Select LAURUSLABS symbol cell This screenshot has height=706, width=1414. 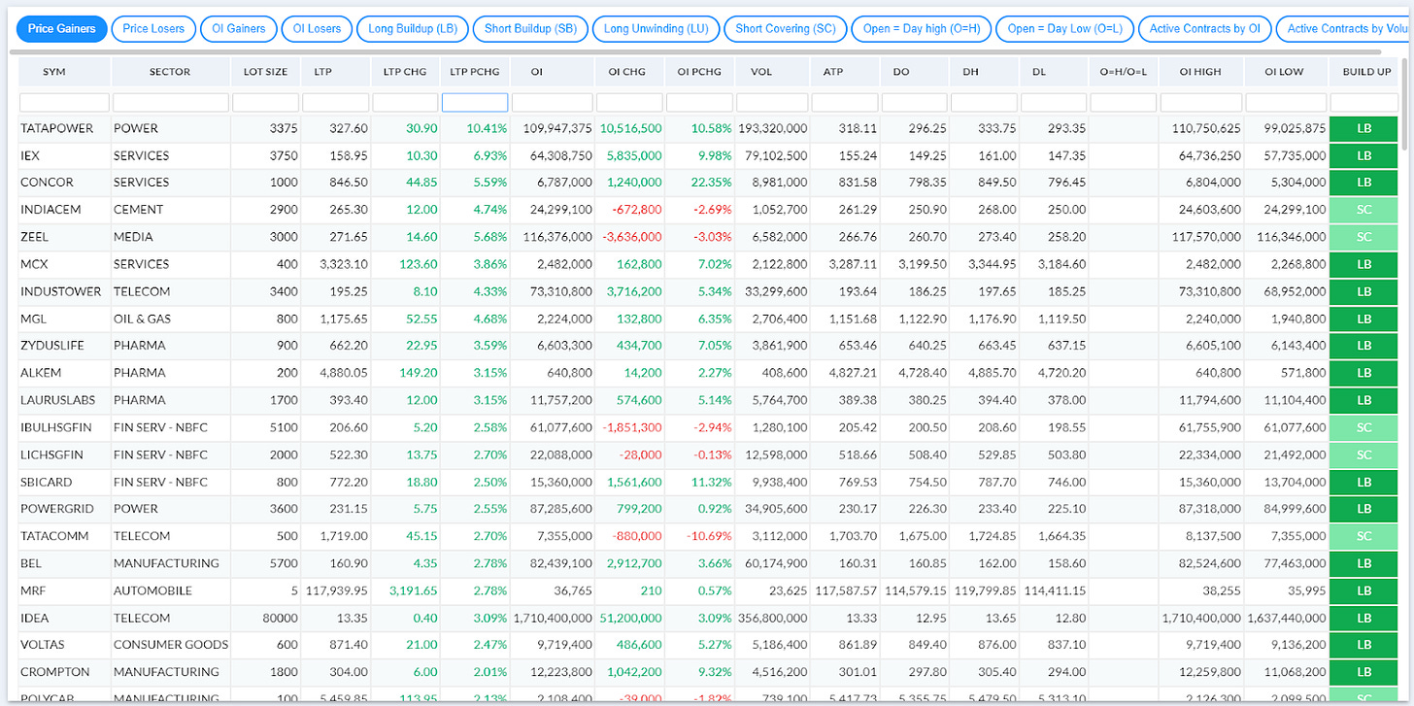coord(64,400)
